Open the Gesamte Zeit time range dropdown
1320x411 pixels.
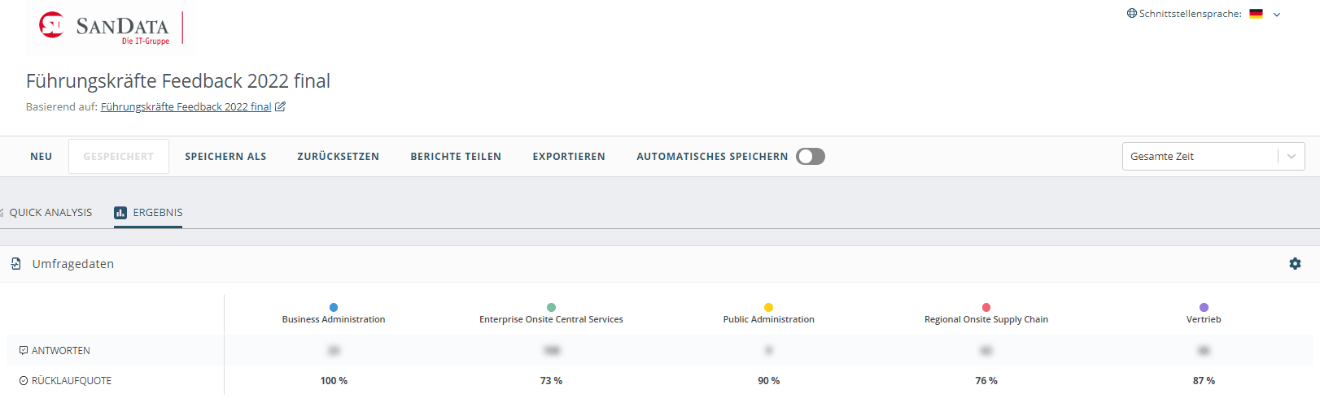click(x=1213, y=156)
